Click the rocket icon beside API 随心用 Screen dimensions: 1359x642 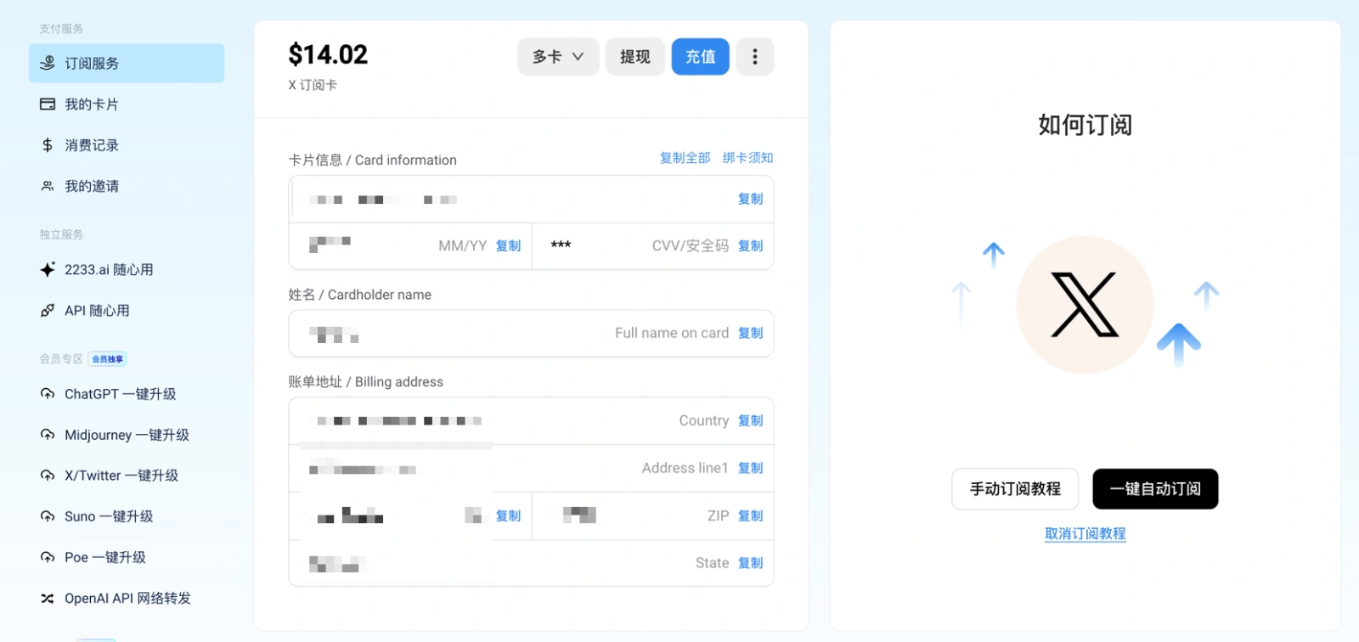click(x=48, y=311)
